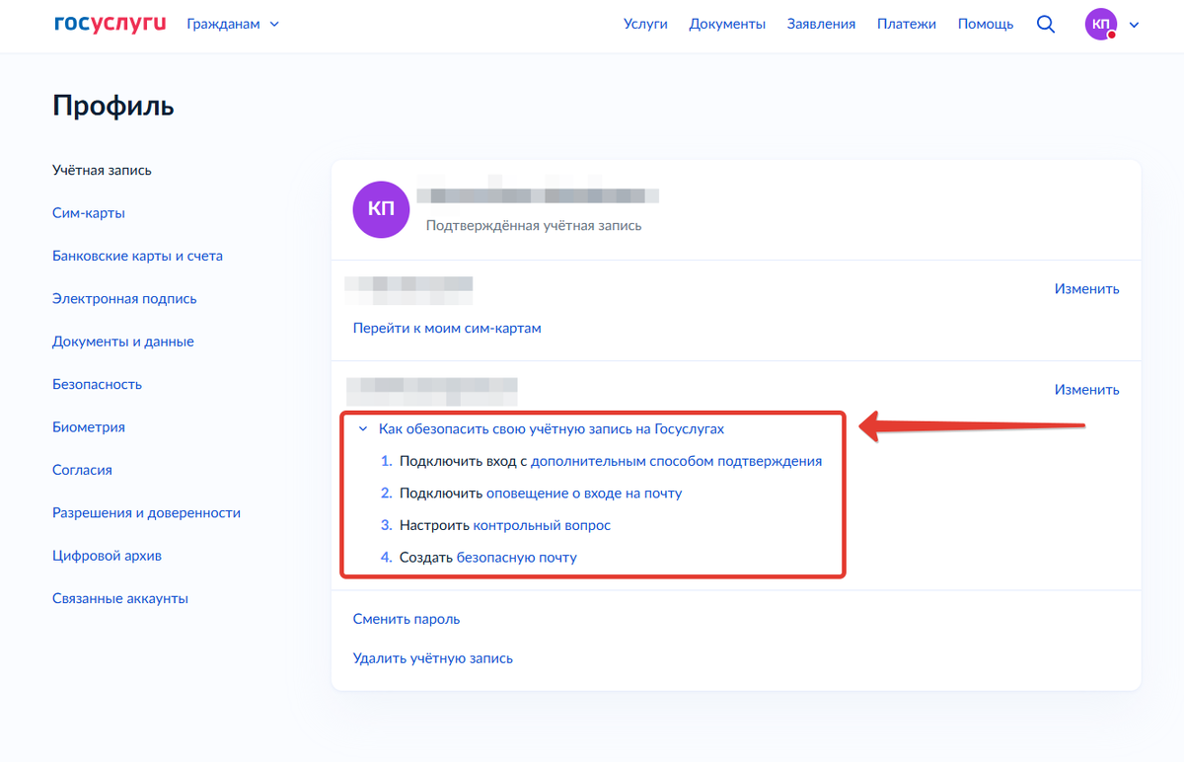Open the Госуслуги logo home page
Image resolution: width=1184 pixels, height=762 pixels.
(x=110, y=24)
